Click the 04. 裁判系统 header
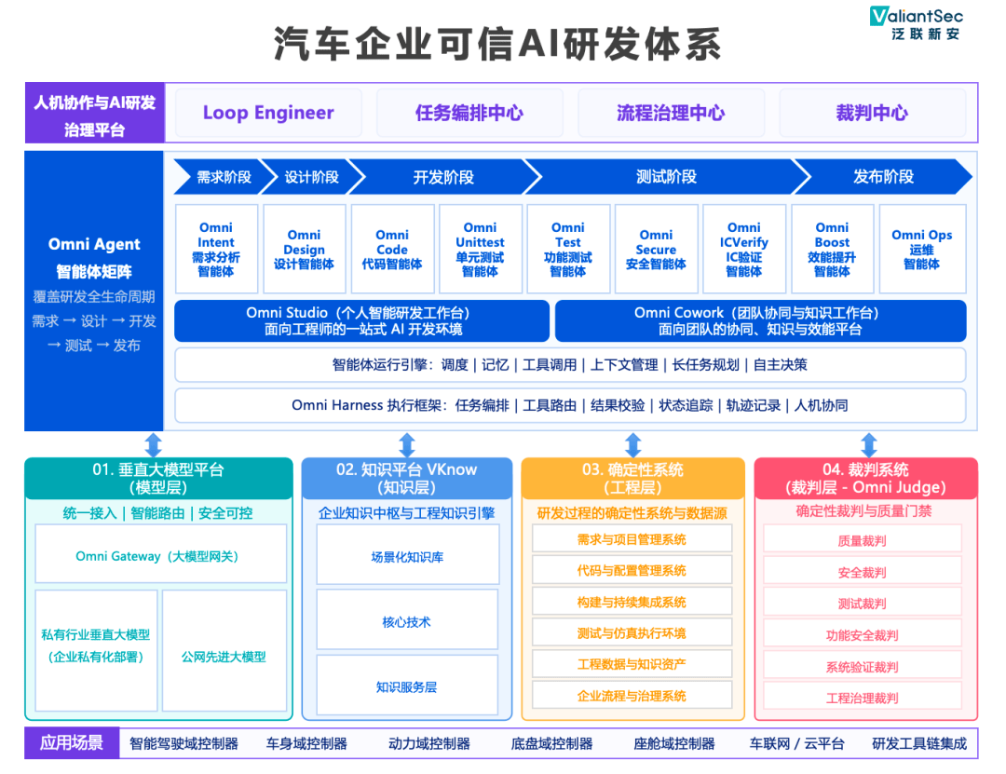This screenshot has height=774, width=1006. pyautogui.click(x=866, y=479)
